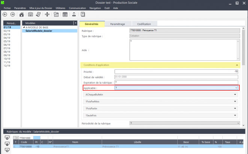The width and height of the screenshot is (248, 154).
Task: Click inside the Aide text area
Action: click(x=184, y=50)
